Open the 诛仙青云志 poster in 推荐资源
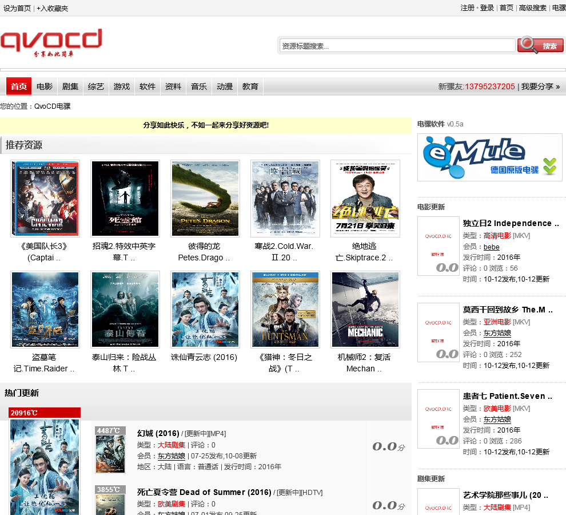This screenshot has height=515, width=566. click(x=205, y=310)
